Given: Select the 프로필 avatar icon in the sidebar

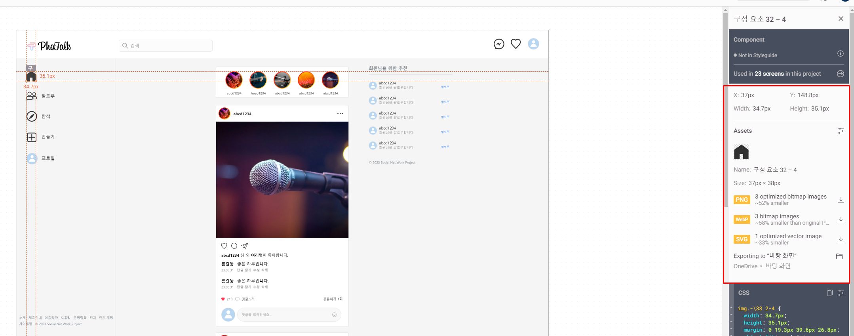Looking at the screenshot, I should (32, 158).
